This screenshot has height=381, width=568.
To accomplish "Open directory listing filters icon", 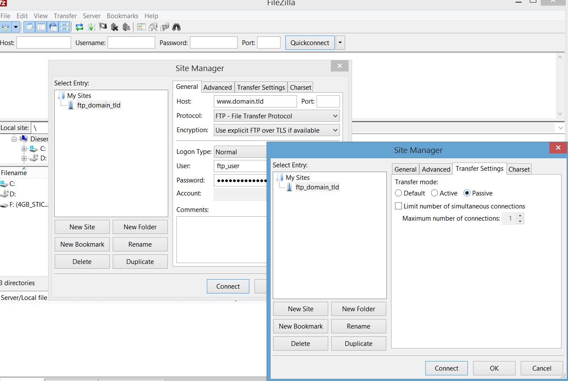I will tap(141, 27).
